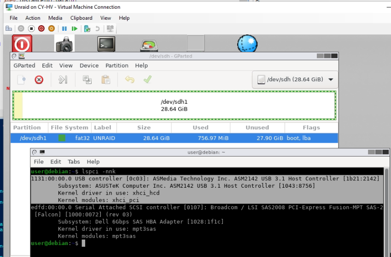Screen dimensions: 391x257
Task: Click the Copy partition icon
Action: tap(87, 80)
